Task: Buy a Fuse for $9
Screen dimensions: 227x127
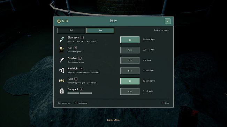Action: coord(130,81)
